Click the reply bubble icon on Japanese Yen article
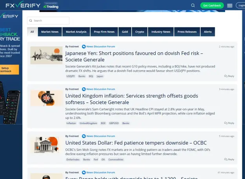Screen dimensions: 245x179 click(226, 76)
